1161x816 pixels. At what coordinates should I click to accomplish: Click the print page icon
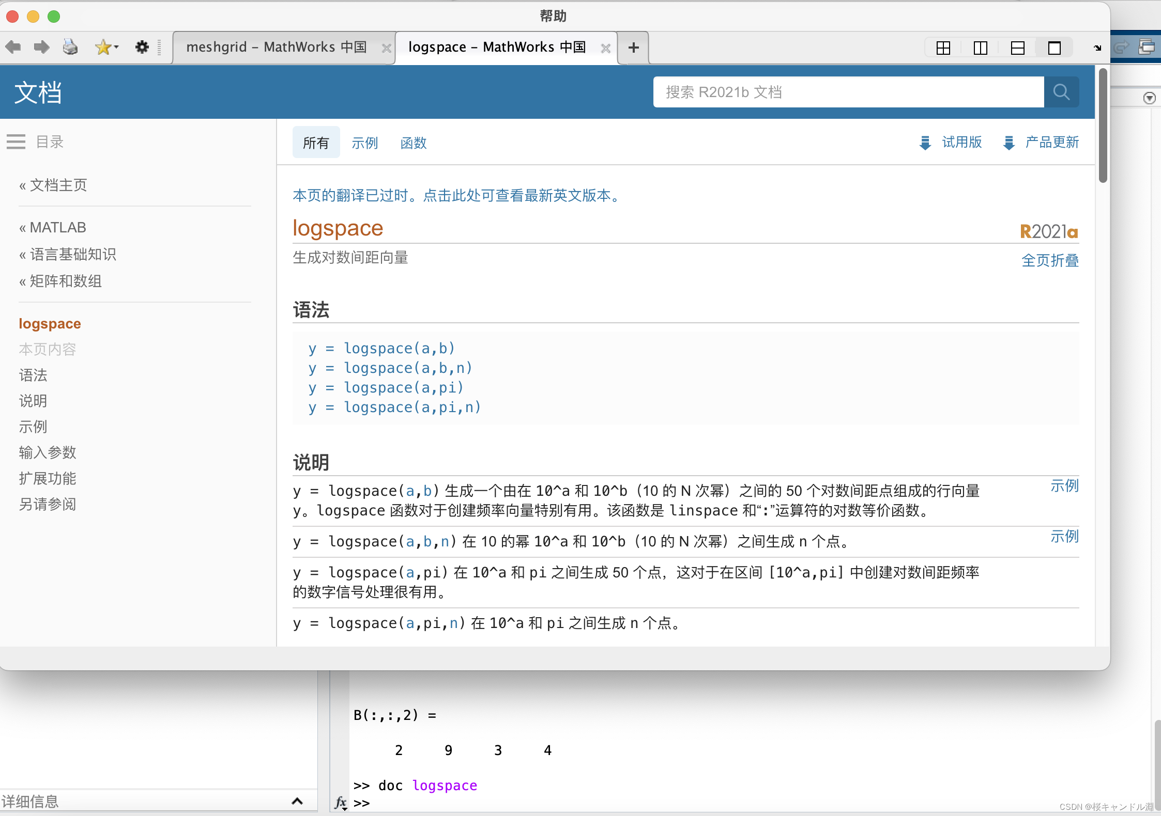[x=70, y=47]
